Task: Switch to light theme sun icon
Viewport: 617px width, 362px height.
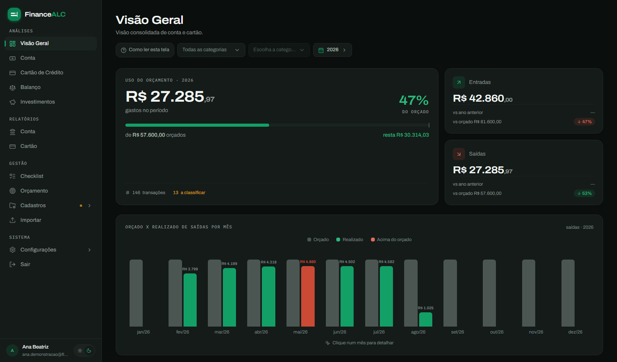Action: click(x=80, y=351)
